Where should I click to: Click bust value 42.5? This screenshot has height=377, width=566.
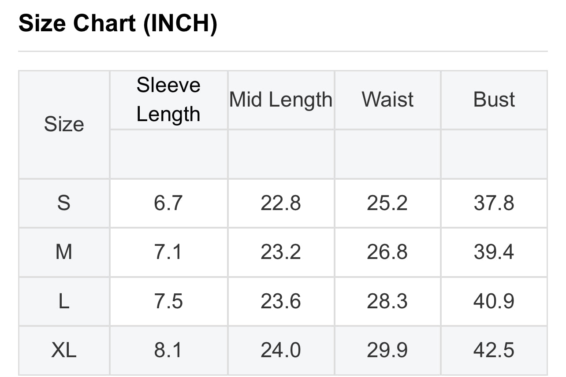click(494, 350)
